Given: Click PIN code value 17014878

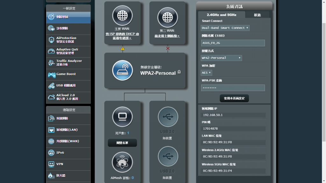Looking at the screenshot, I should (x=210, y=129).
